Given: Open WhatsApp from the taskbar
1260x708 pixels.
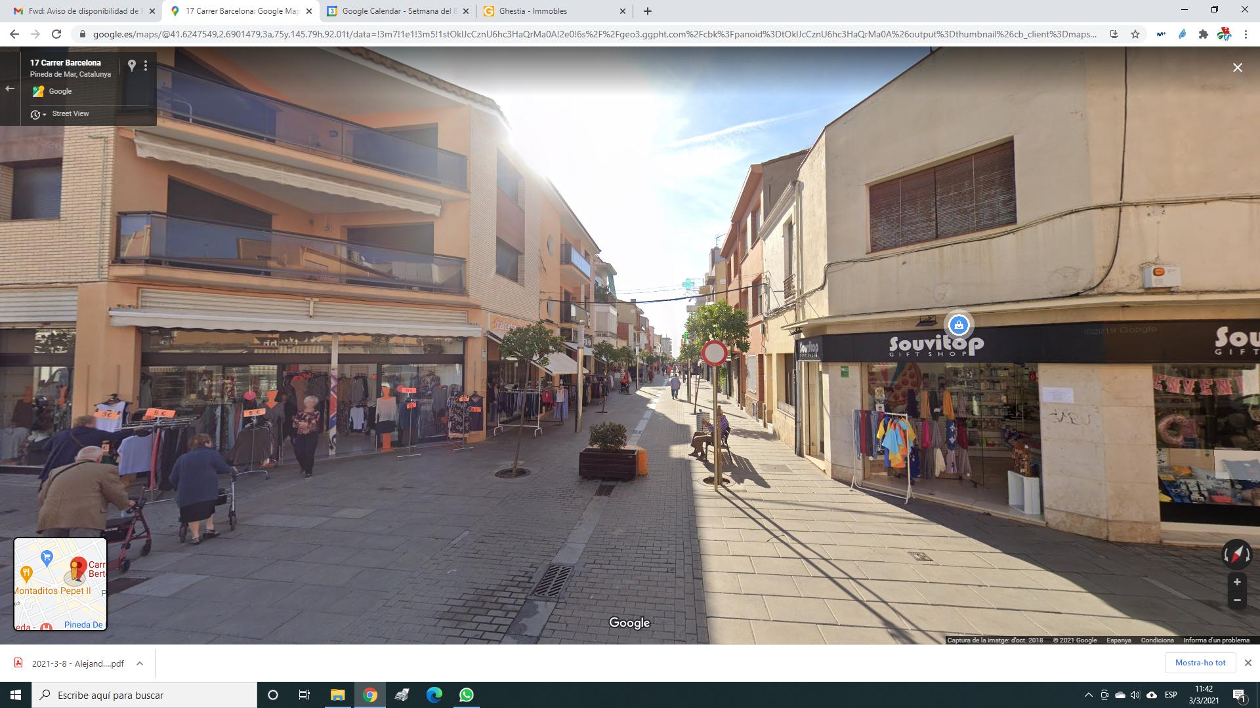Looking at the screenshot, I should [x=467, y=695].
